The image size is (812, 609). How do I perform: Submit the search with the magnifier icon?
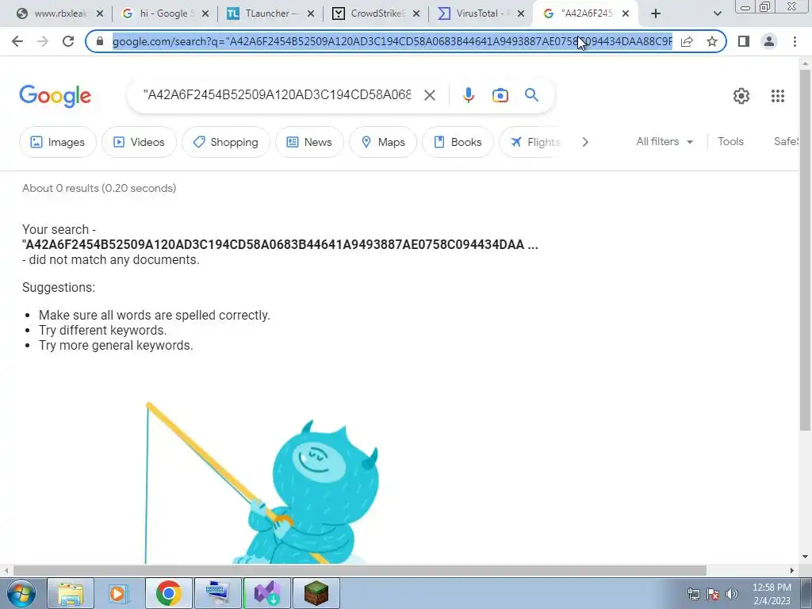click(531, 95)
